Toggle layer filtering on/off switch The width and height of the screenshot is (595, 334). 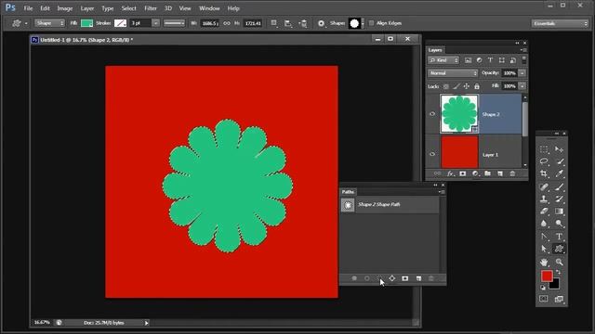tap(524, 59)
